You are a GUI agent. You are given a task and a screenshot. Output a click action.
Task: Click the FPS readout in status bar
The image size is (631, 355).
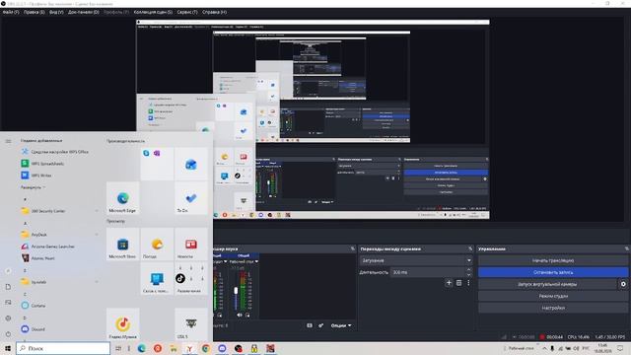point(609,337)
